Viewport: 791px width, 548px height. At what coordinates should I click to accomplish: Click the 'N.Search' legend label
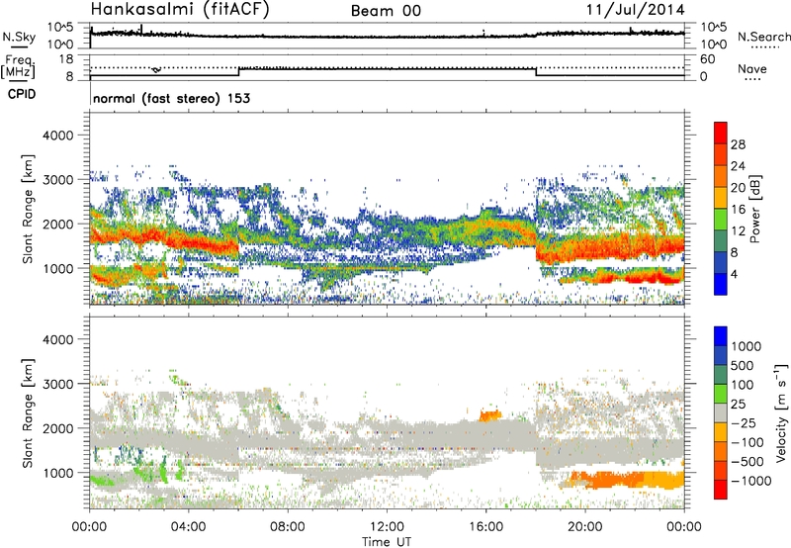point(763,37)
